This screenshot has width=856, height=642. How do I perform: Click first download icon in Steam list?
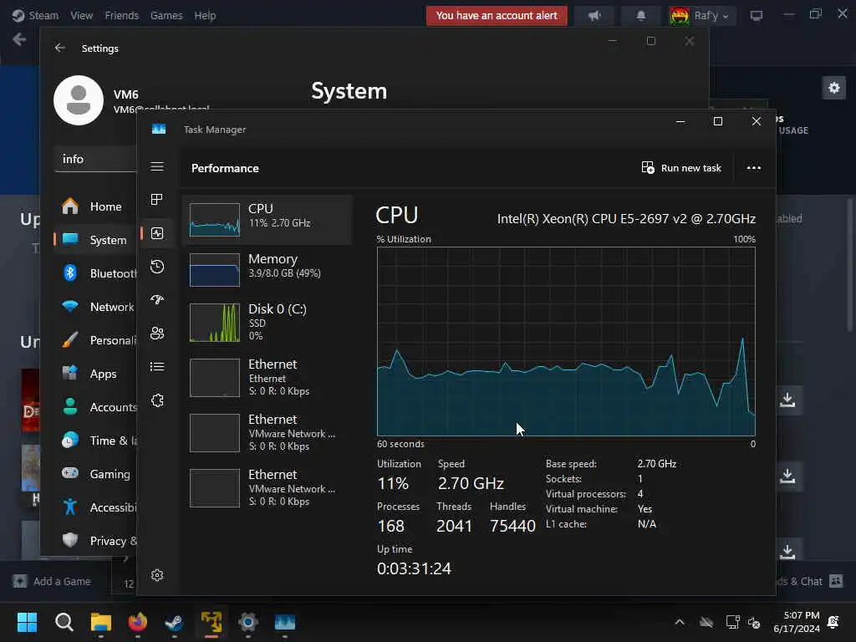[787, 400]
